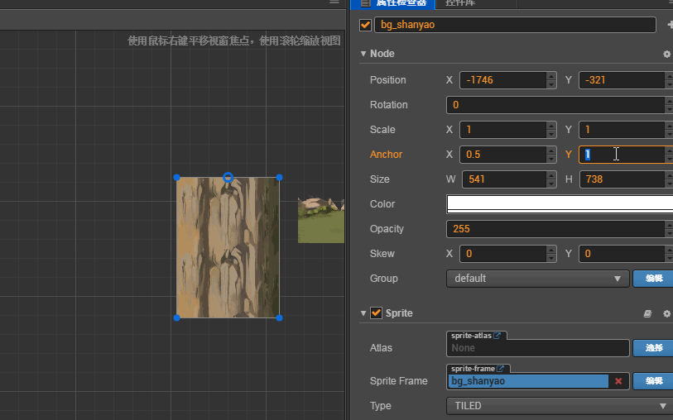
Task: Click the Scale X input field
Action: 503,130
